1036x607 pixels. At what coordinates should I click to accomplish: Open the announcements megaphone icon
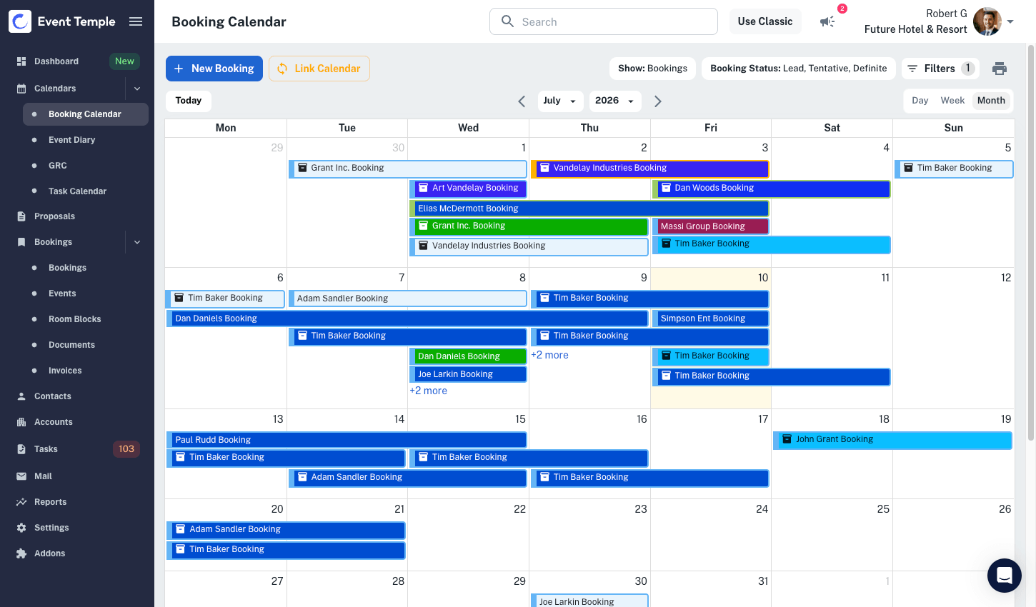pos(827,21)
